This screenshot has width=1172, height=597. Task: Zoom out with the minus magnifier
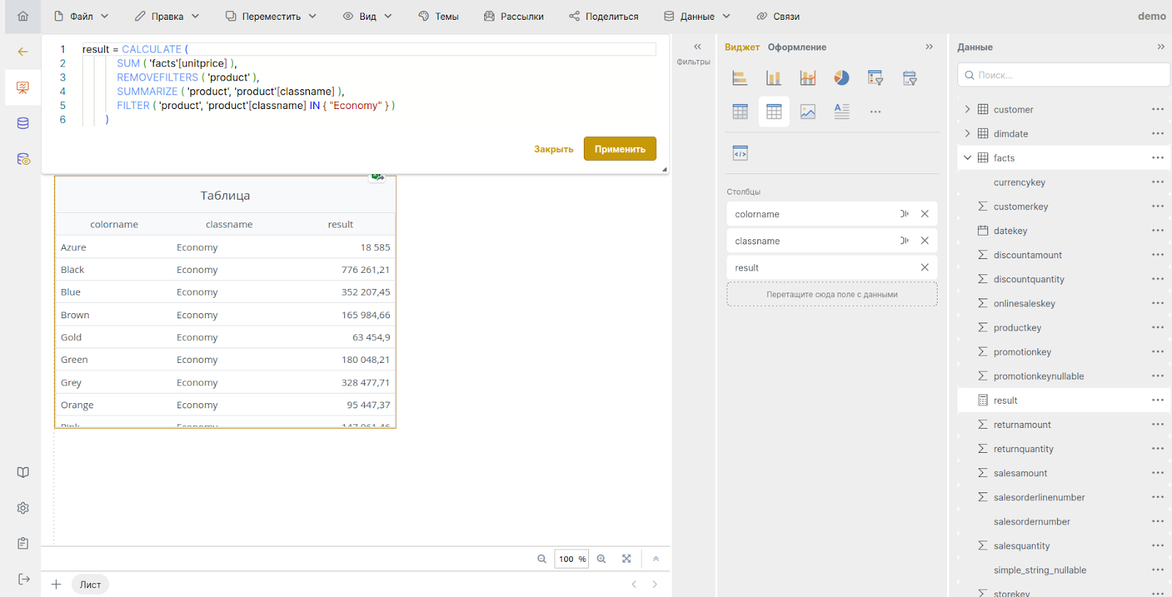(542, 559)
